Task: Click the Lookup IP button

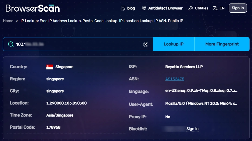Action: (x=173, y=44)
